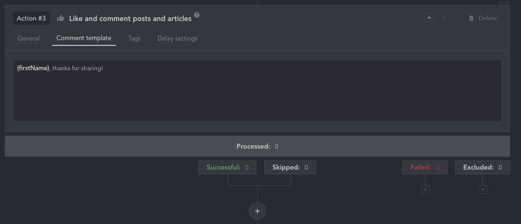Click the Failed counter box

pyautogui.click(x=425, y=168)
